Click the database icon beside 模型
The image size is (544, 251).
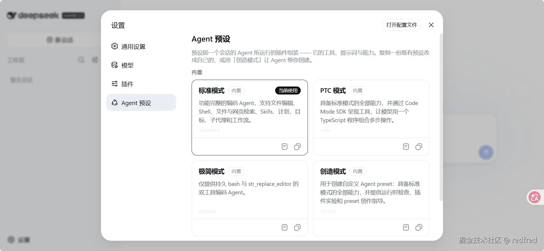pos(115,65)
